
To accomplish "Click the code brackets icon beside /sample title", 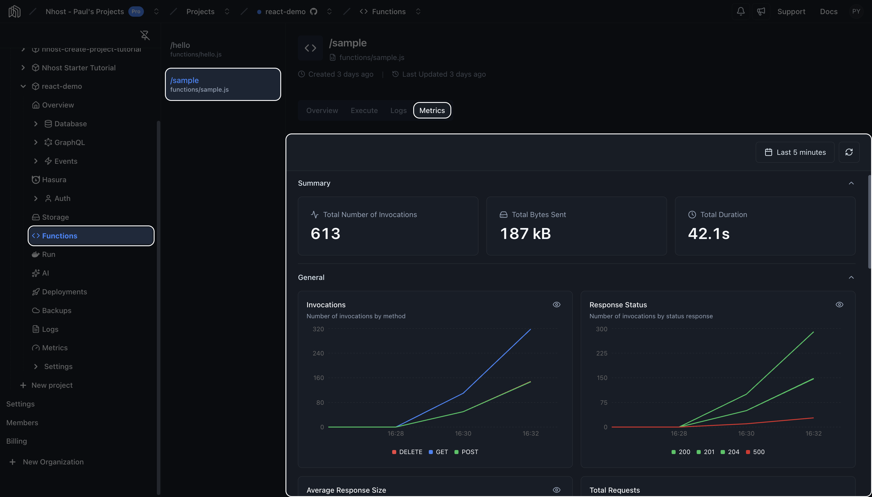I will coord(310,48).
